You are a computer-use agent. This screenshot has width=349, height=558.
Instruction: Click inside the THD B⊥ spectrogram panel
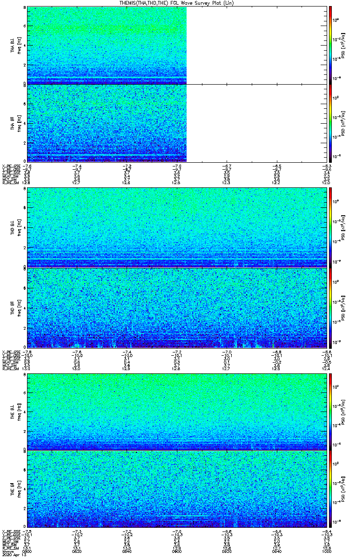tap(176, 227)
